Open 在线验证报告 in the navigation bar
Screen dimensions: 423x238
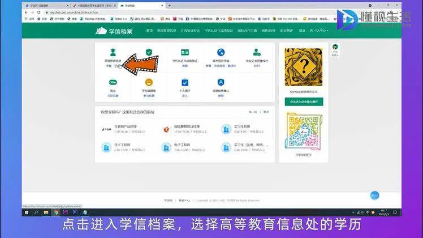tap(190, 31)
